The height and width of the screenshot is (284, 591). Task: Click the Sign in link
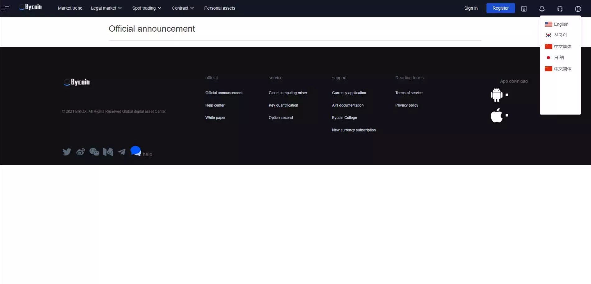pyautogui.click(x=471, y=8)
